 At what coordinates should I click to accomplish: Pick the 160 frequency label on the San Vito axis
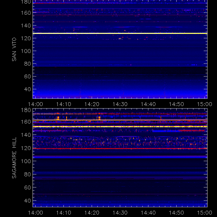[x=26, y=13]
